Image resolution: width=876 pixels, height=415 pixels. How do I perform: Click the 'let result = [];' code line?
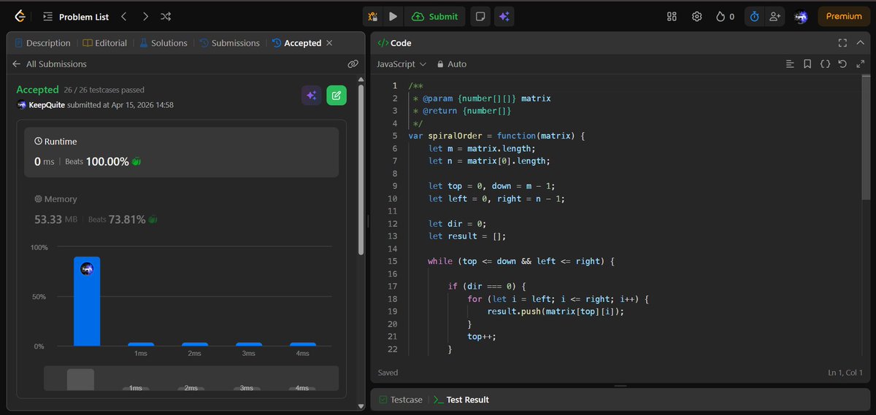click(x=467, y=236)
